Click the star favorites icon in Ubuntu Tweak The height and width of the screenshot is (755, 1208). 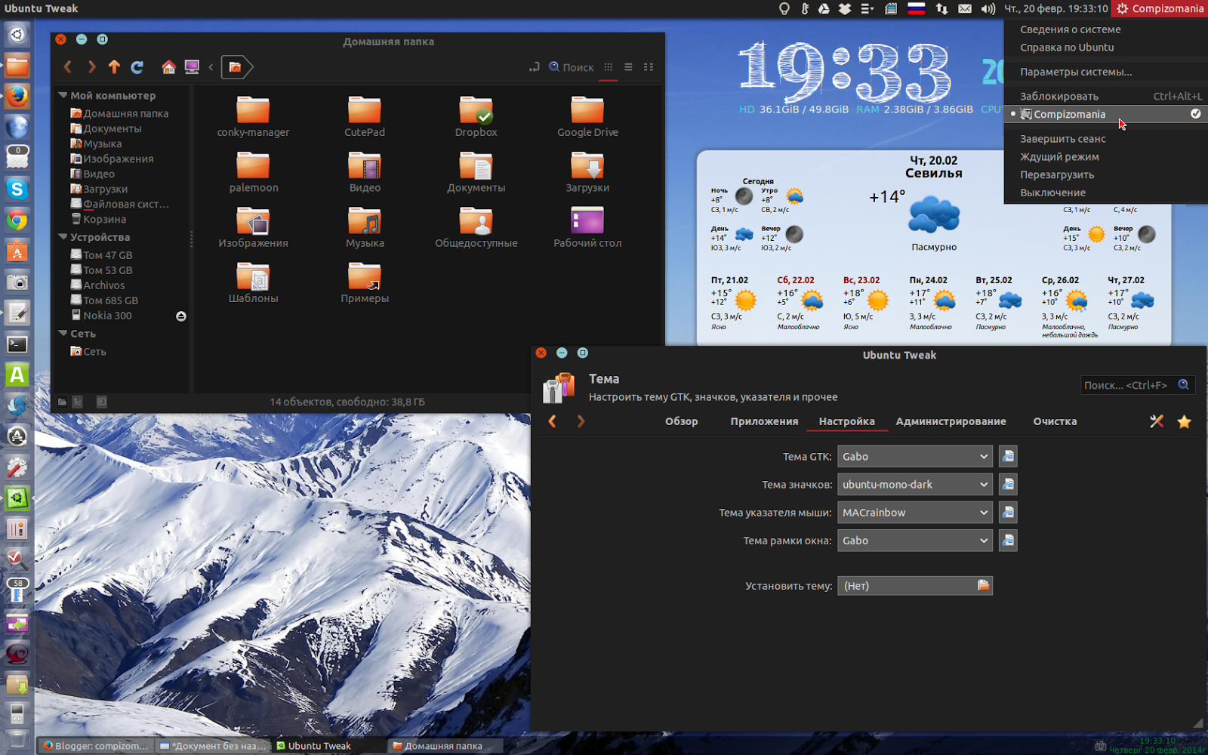pos(1184,421)
